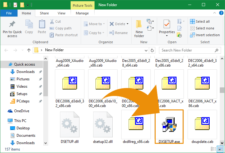
Task: Select the DXSETUP.exe file
Action: (x=169, y=127)
